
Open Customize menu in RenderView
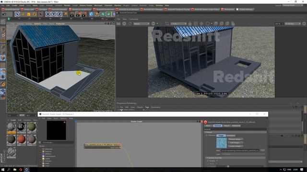[x=133, y=19]
